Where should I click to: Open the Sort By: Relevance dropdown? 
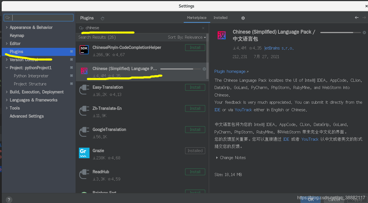pos(187,37)
